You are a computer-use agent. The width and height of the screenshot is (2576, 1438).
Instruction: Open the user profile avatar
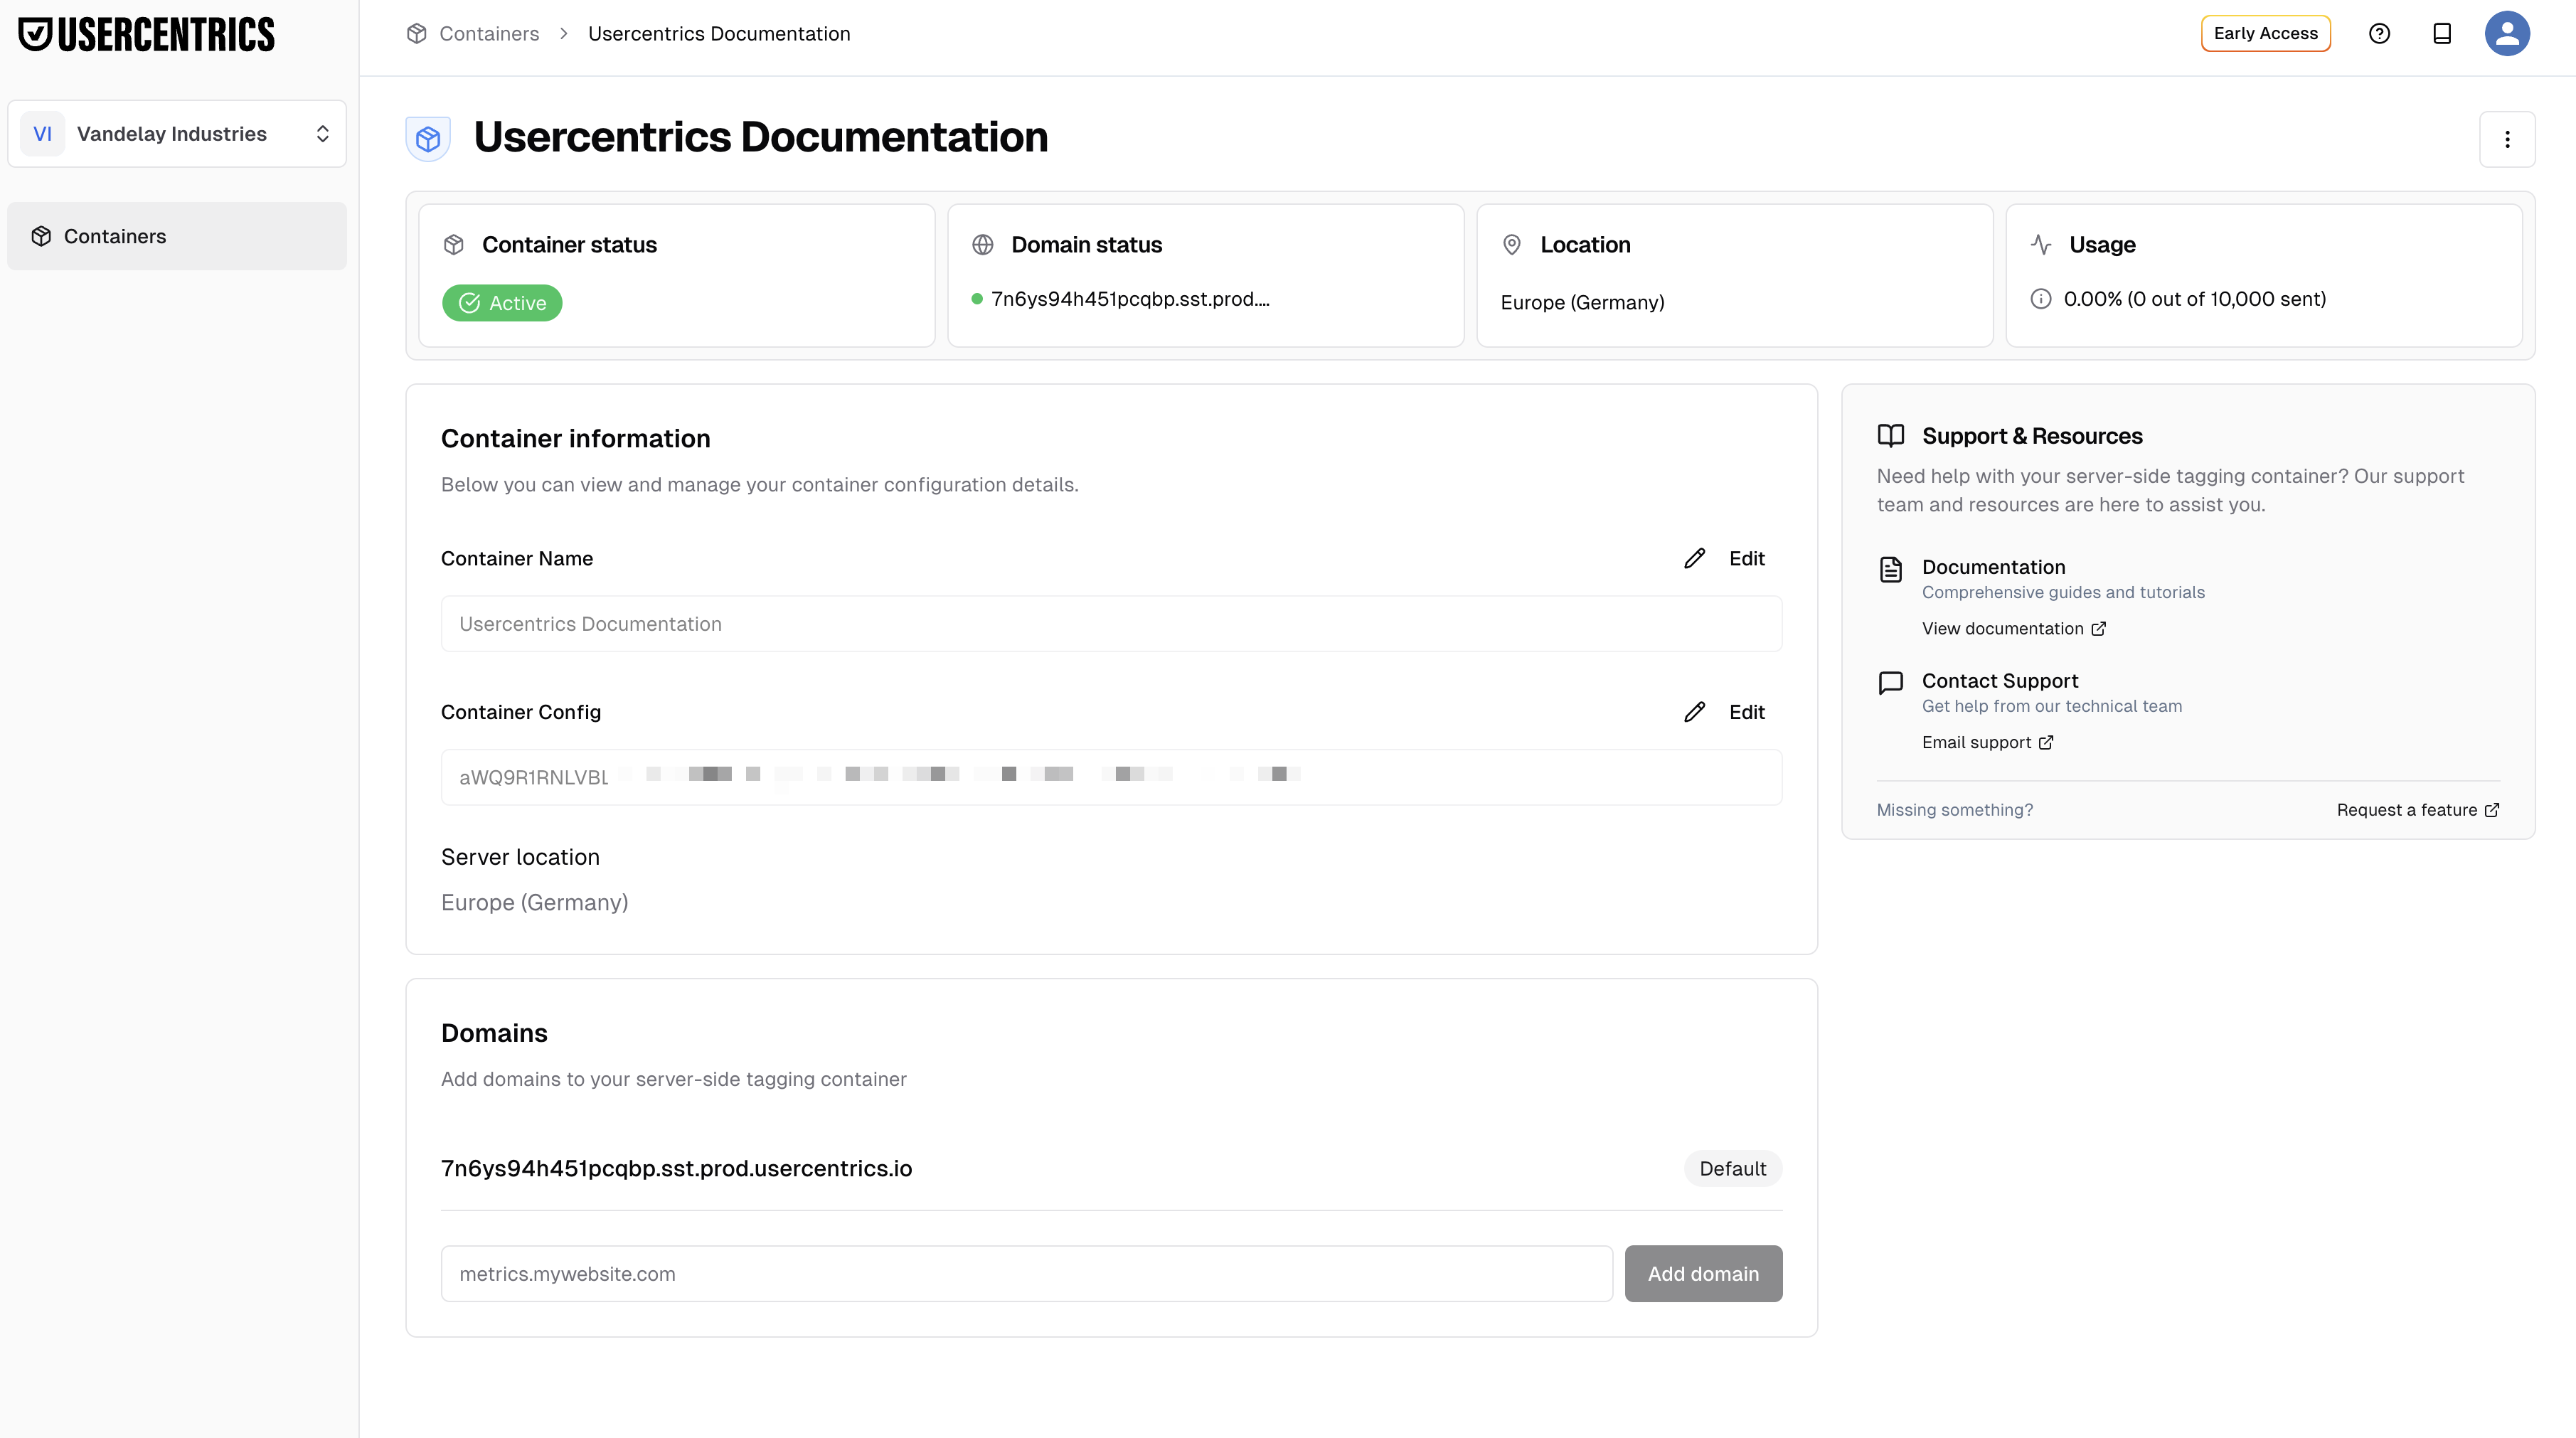click(2507, 33)
